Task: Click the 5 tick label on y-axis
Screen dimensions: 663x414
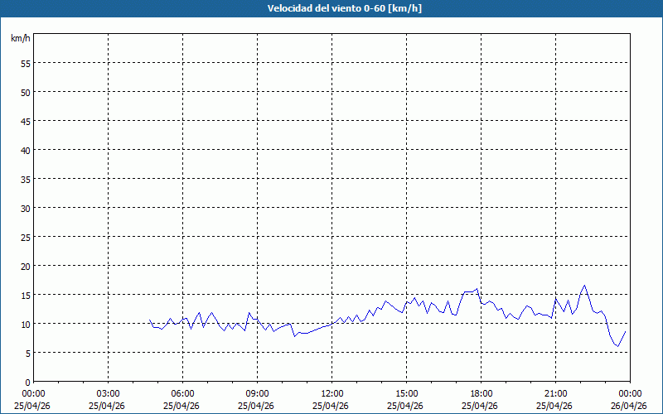Action: 27,353
